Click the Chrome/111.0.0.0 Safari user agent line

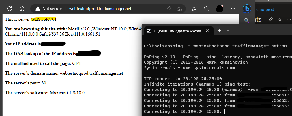53,34
